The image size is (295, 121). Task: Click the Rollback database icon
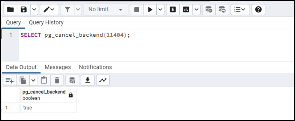(222, 10)
